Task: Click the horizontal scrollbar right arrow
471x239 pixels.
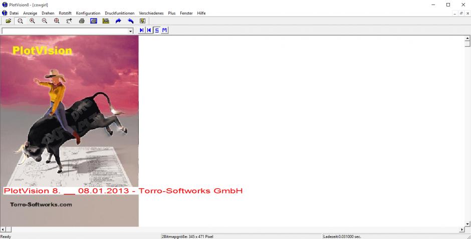Action: [x=462, y=229]
